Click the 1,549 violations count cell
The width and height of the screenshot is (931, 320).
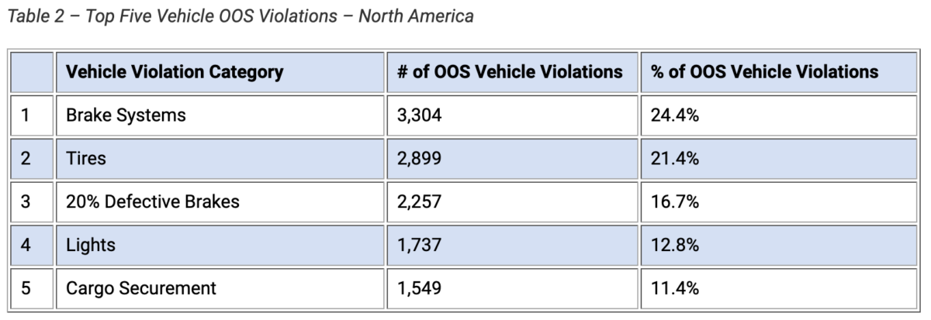click(x=419, y=289)
